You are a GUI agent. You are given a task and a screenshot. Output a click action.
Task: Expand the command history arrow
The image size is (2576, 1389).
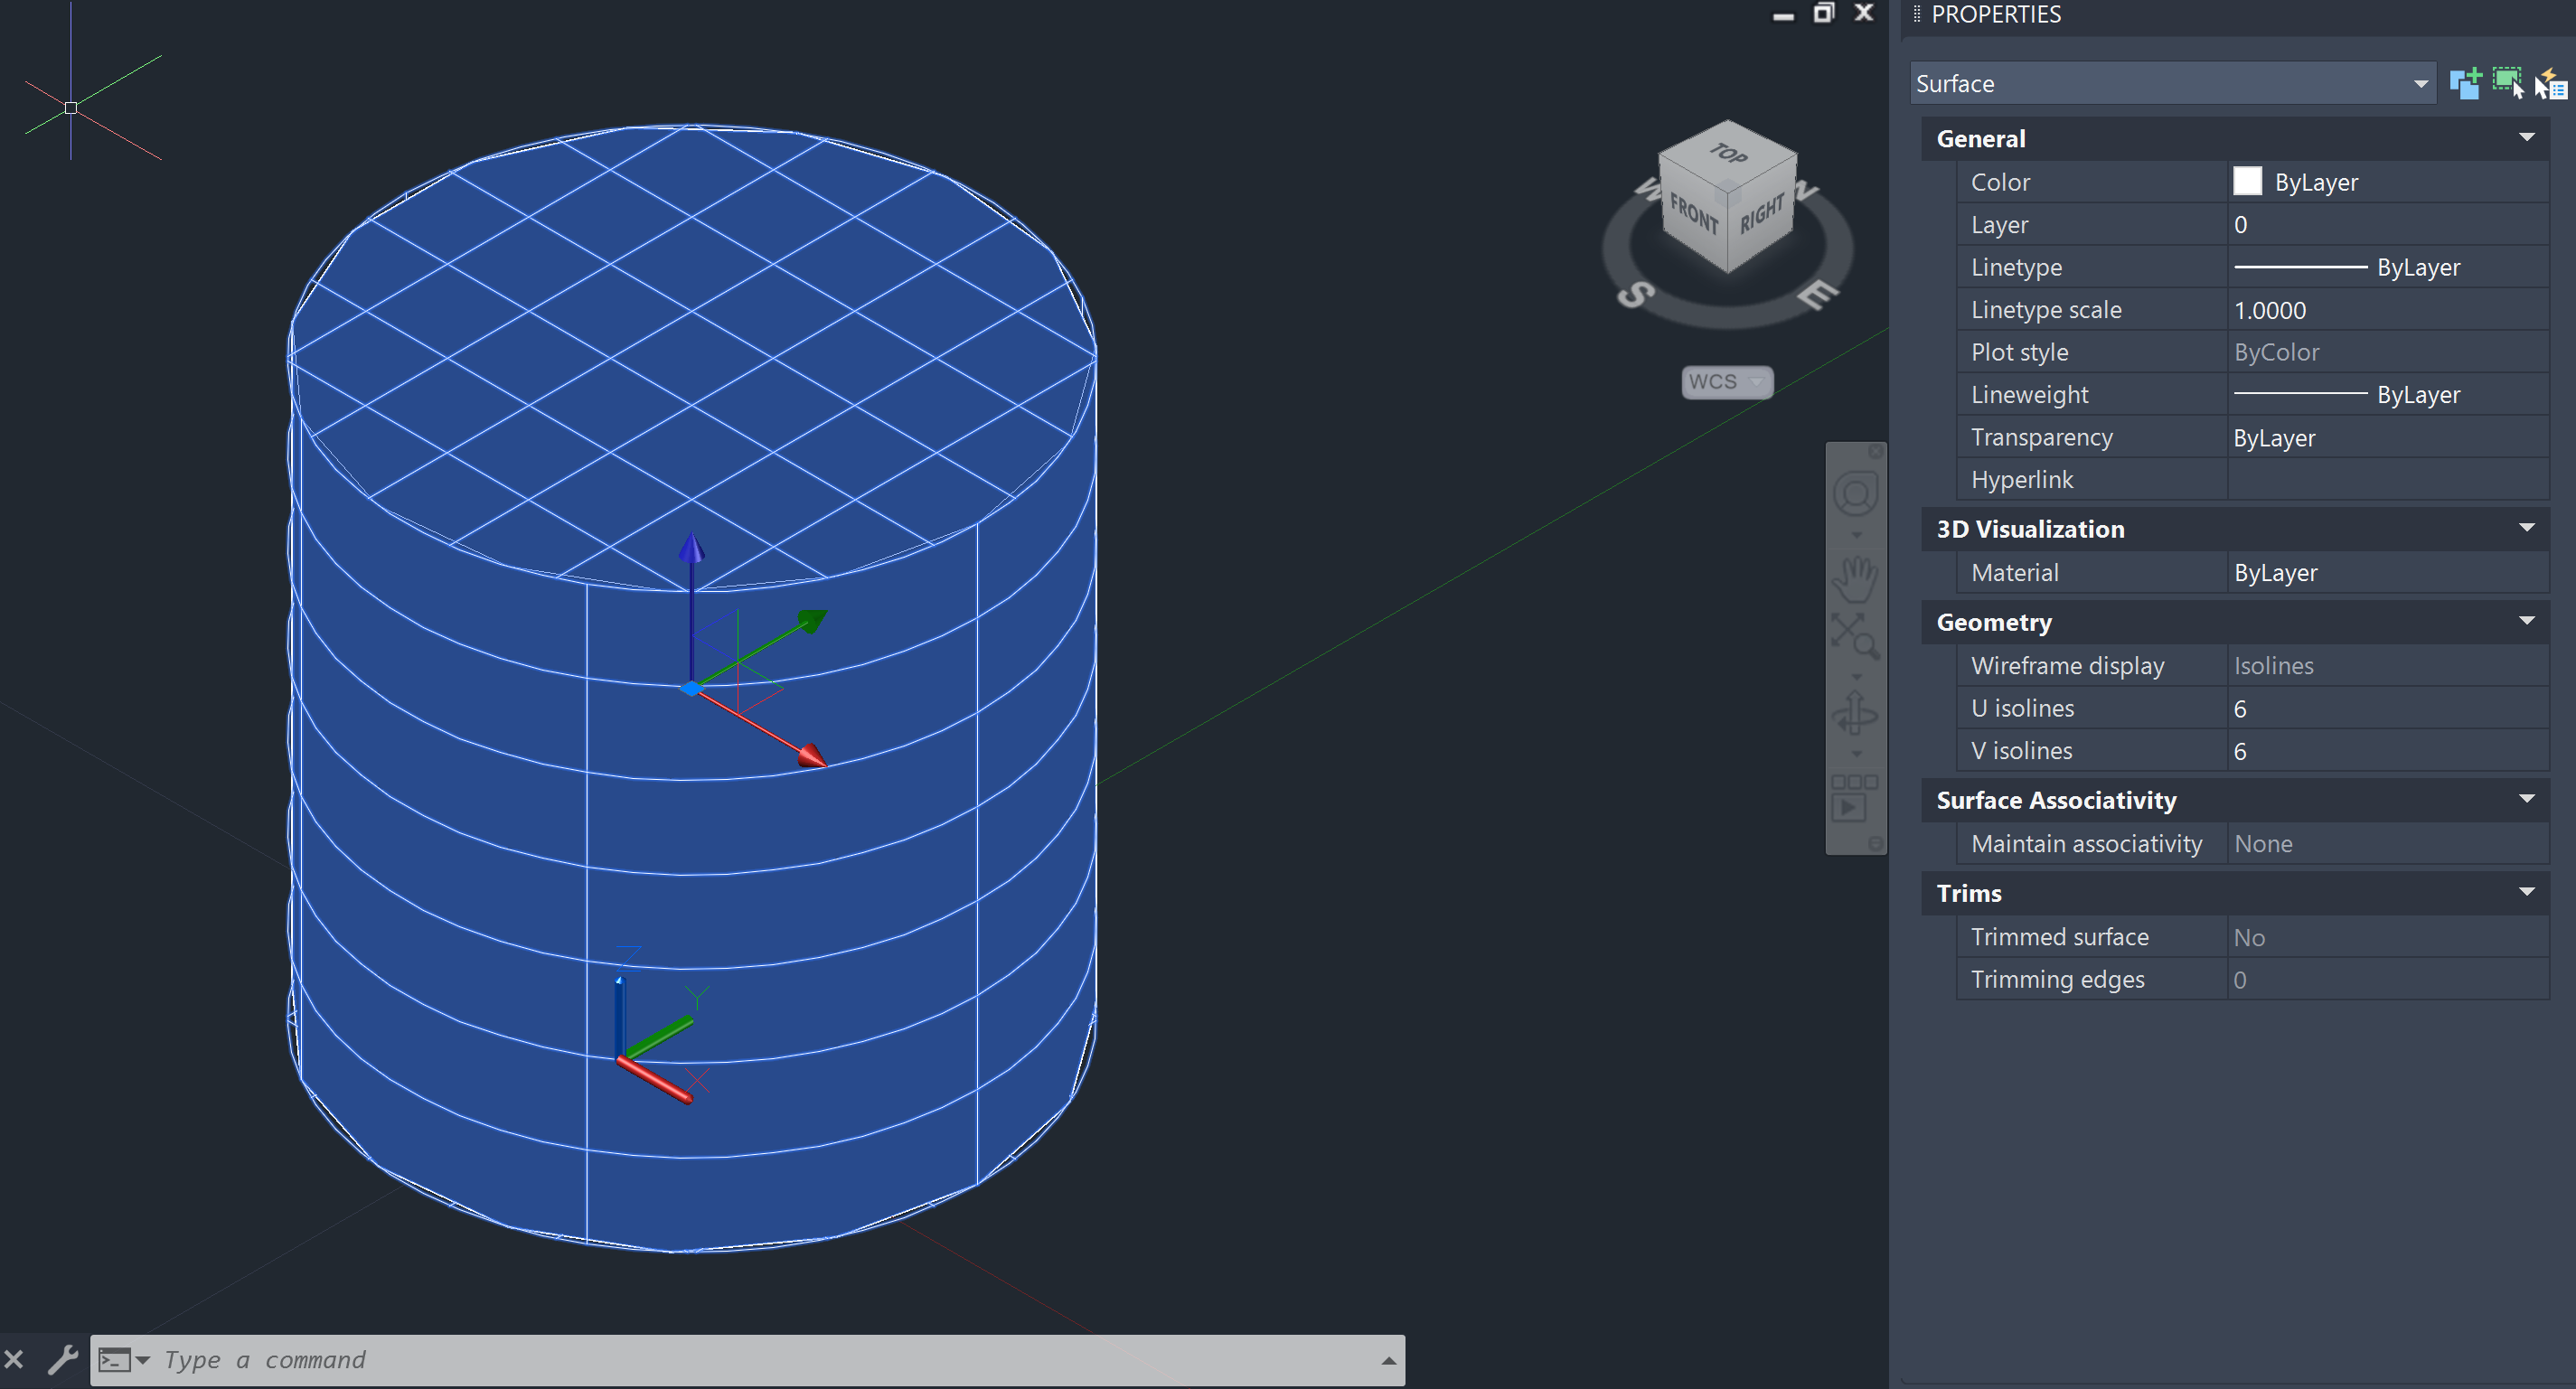(x=1388, y=1360)
